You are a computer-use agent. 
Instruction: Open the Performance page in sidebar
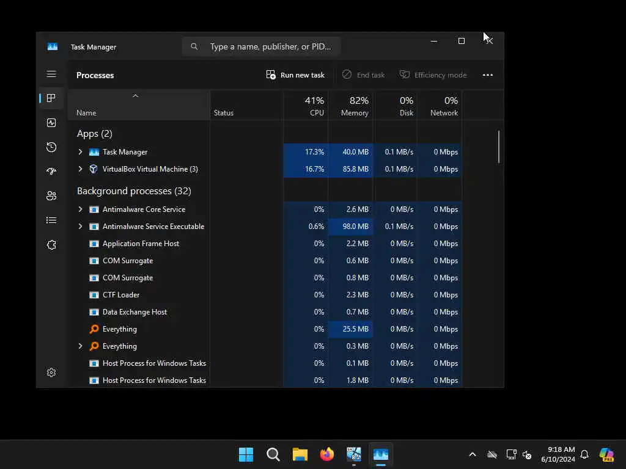(51, 123)
